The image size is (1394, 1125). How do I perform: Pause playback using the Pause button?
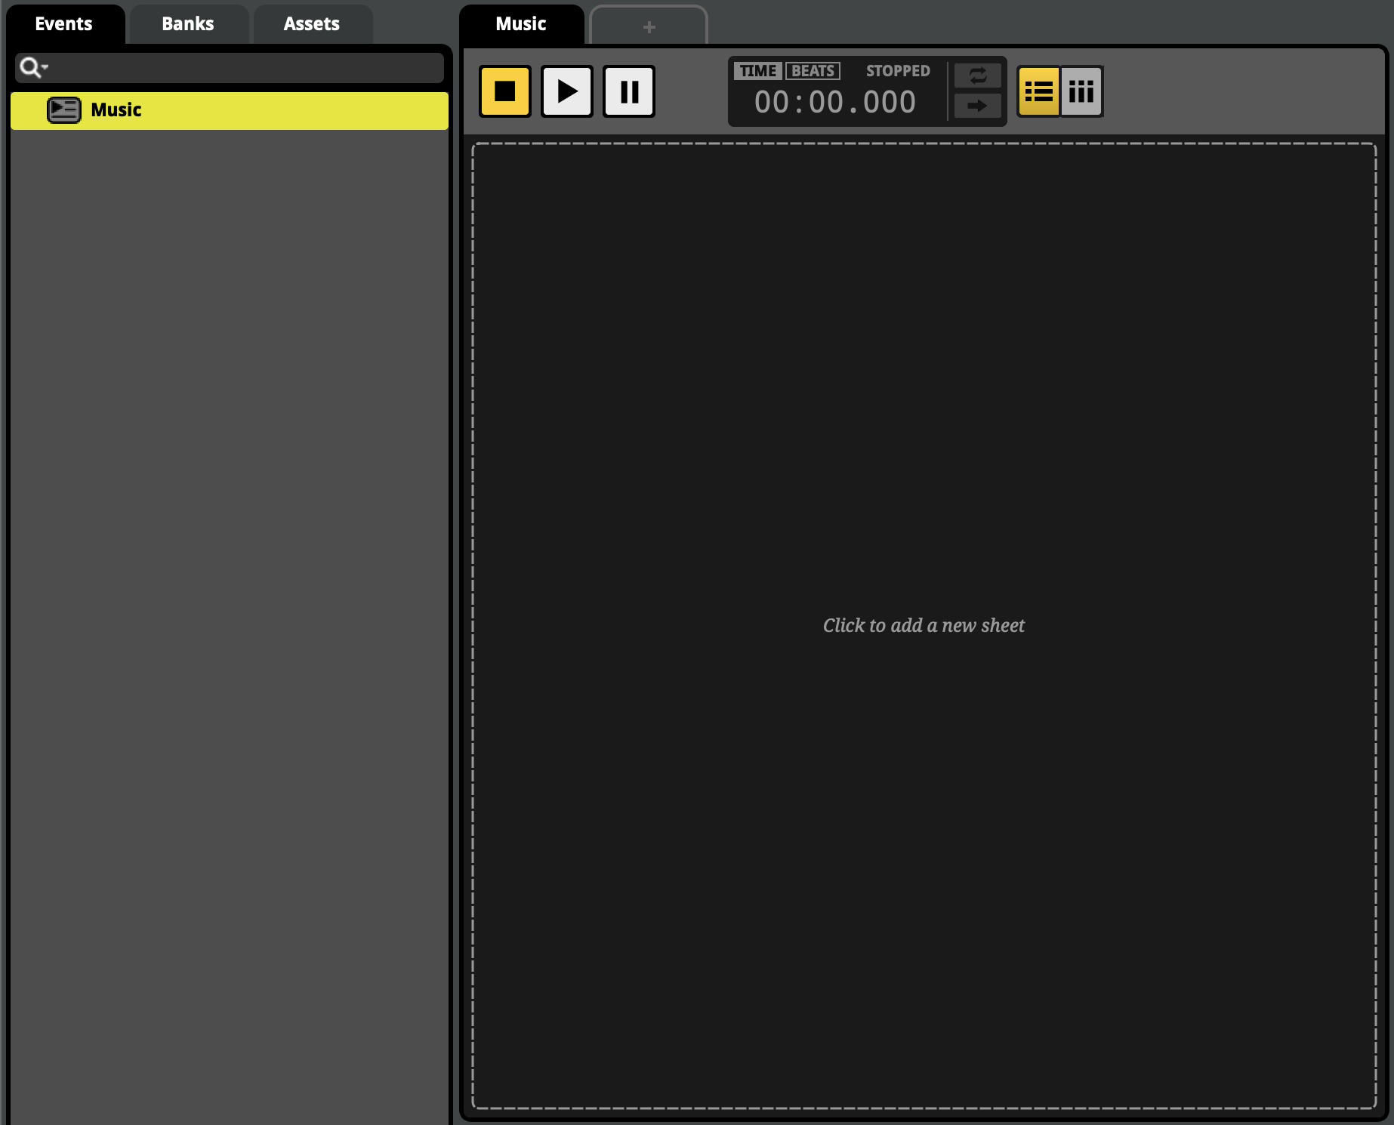click(629, 91)
